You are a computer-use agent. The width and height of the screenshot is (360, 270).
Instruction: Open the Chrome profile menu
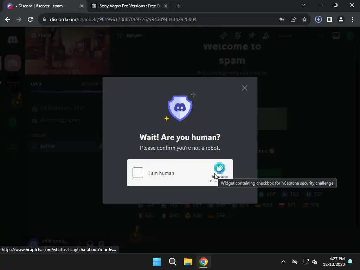coord(341,19)
